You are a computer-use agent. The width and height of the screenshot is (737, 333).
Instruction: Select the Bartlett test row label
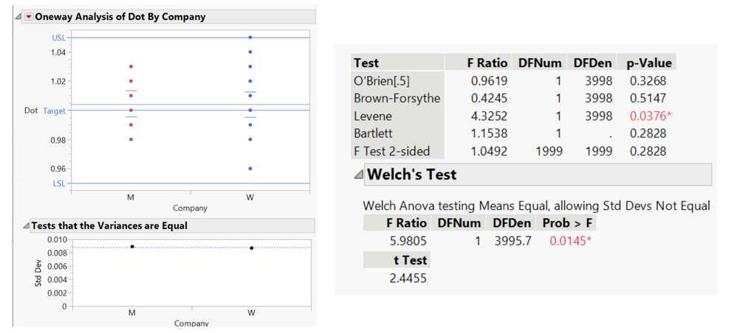373,133
